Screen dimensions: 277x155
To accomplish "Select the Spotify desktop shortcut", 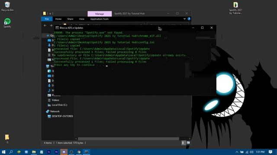I will tap(7, 23).
